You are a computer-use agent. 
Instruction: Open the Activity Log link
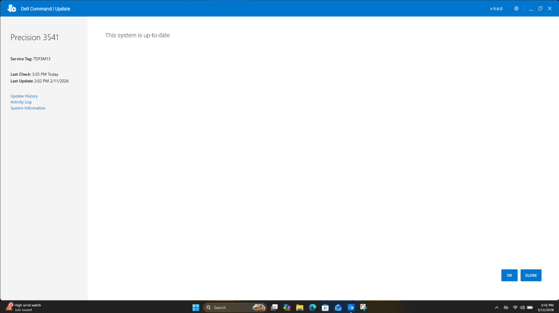[x=21, y=102]
